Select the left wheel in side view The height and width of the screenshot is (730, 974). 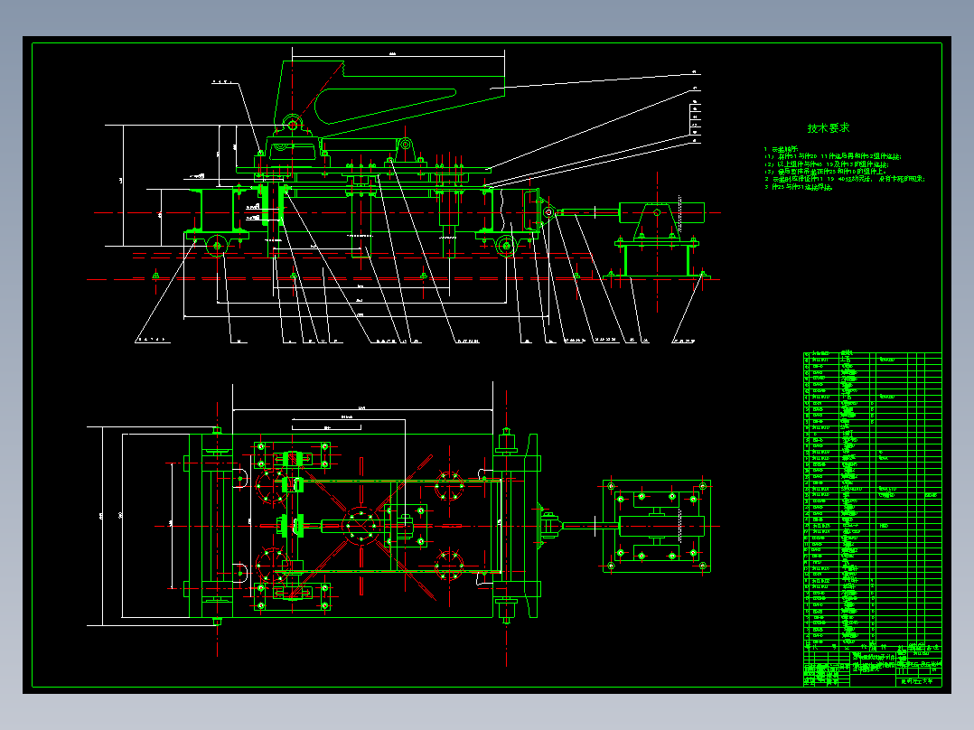click(x=217, y=246)
